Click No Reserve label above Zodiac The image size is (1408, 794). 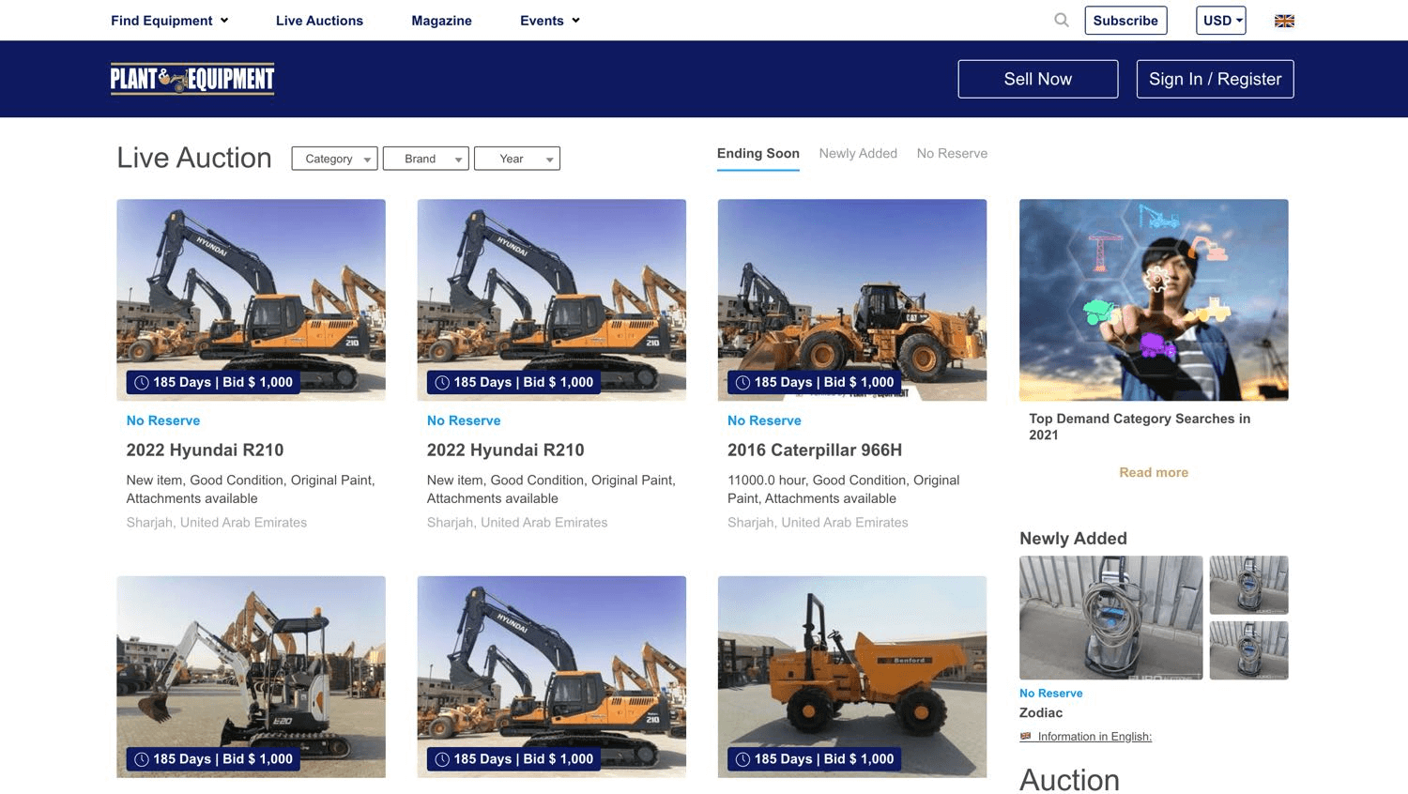tap(1051, 694)
